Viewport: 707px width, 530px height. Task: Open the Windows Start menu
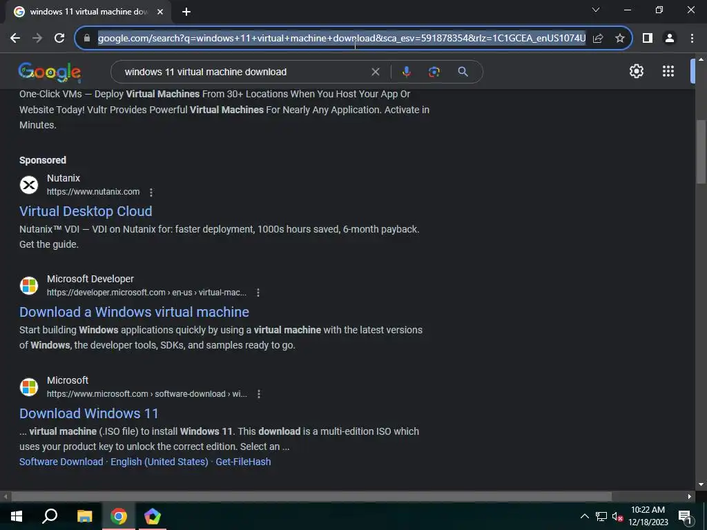tap(17, 516)
